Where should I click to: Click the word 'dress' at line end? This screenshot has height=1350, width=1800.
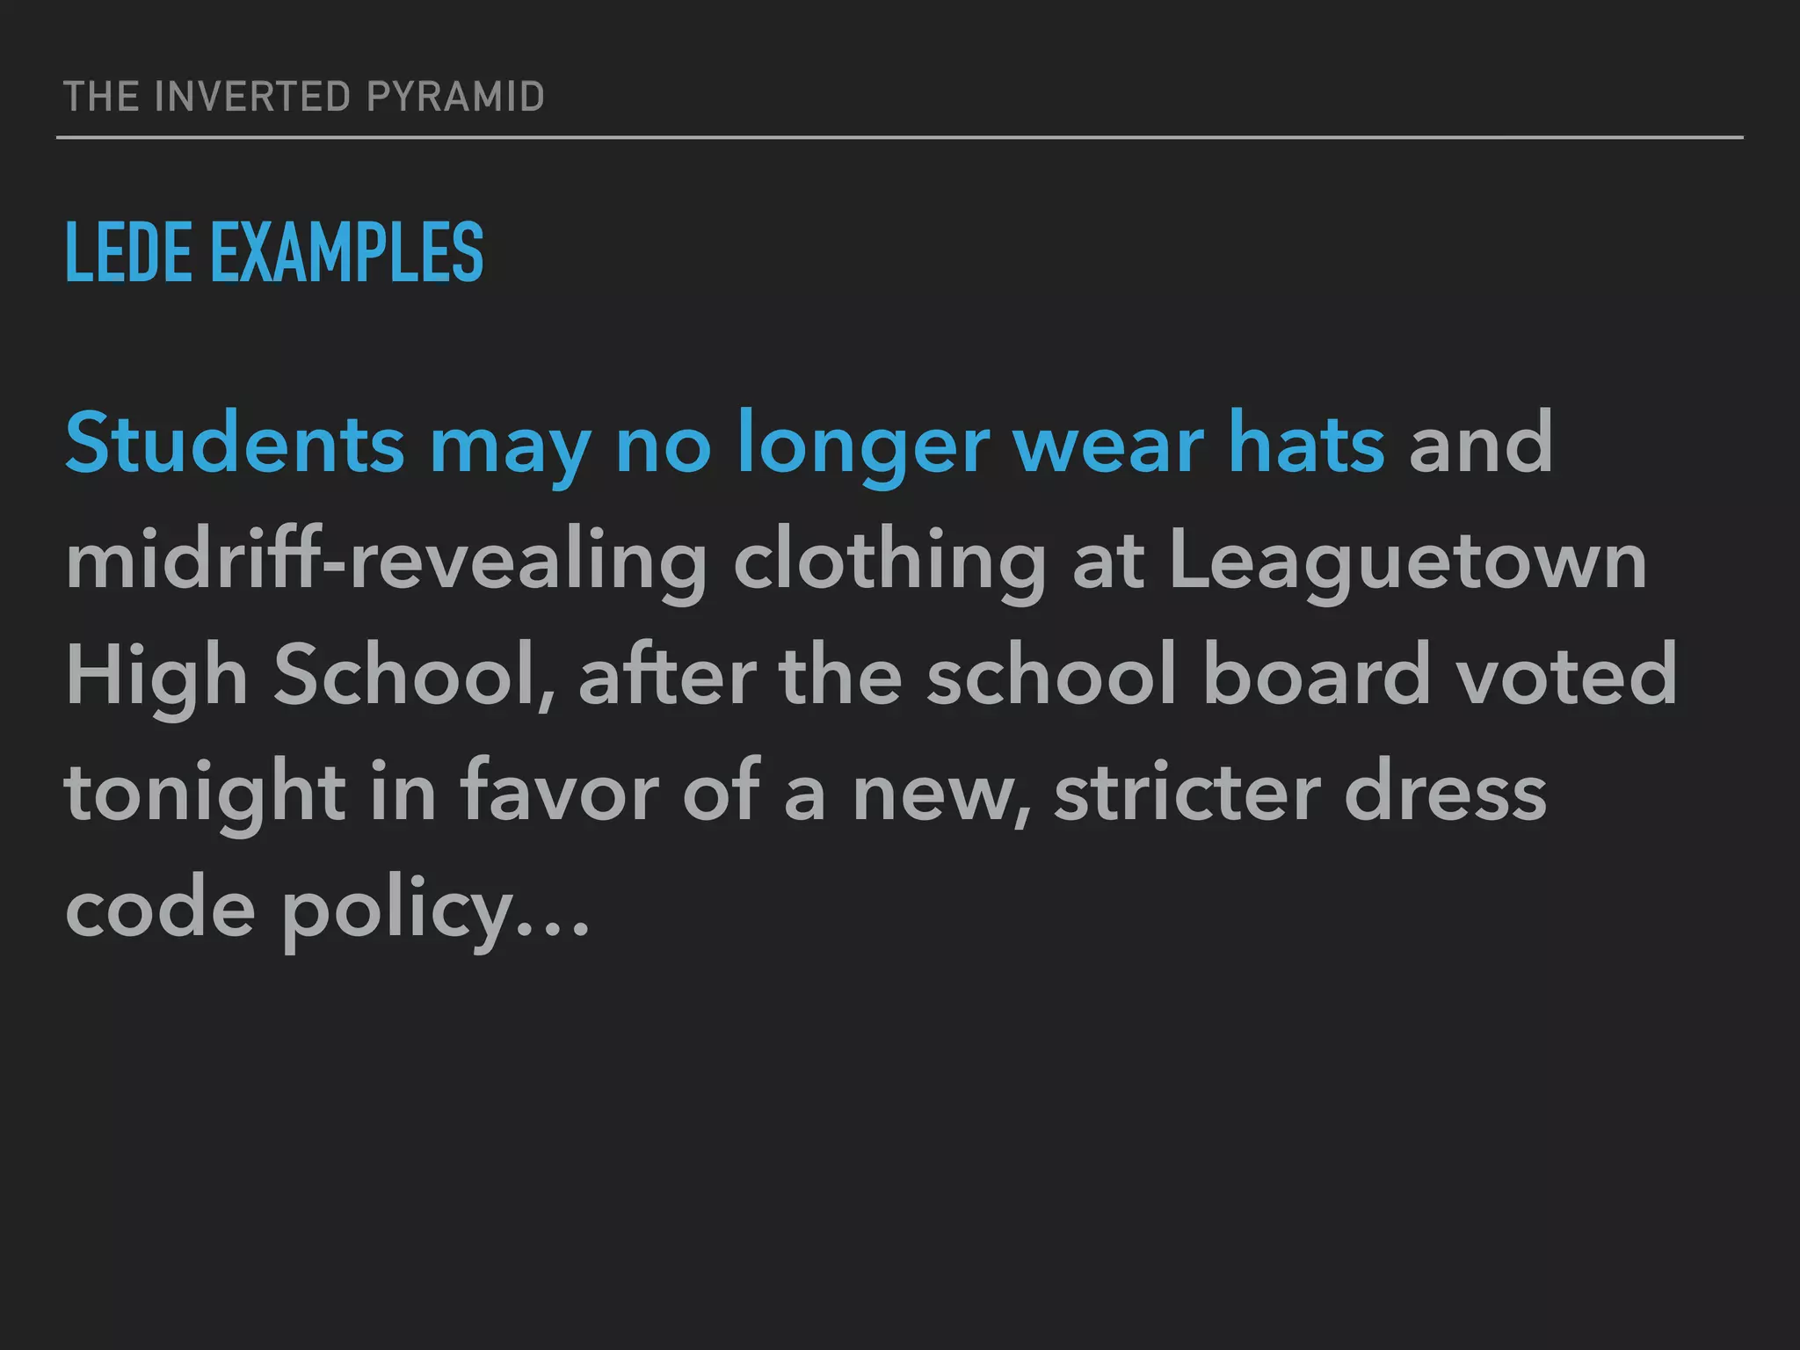[x=1446, y=790]
